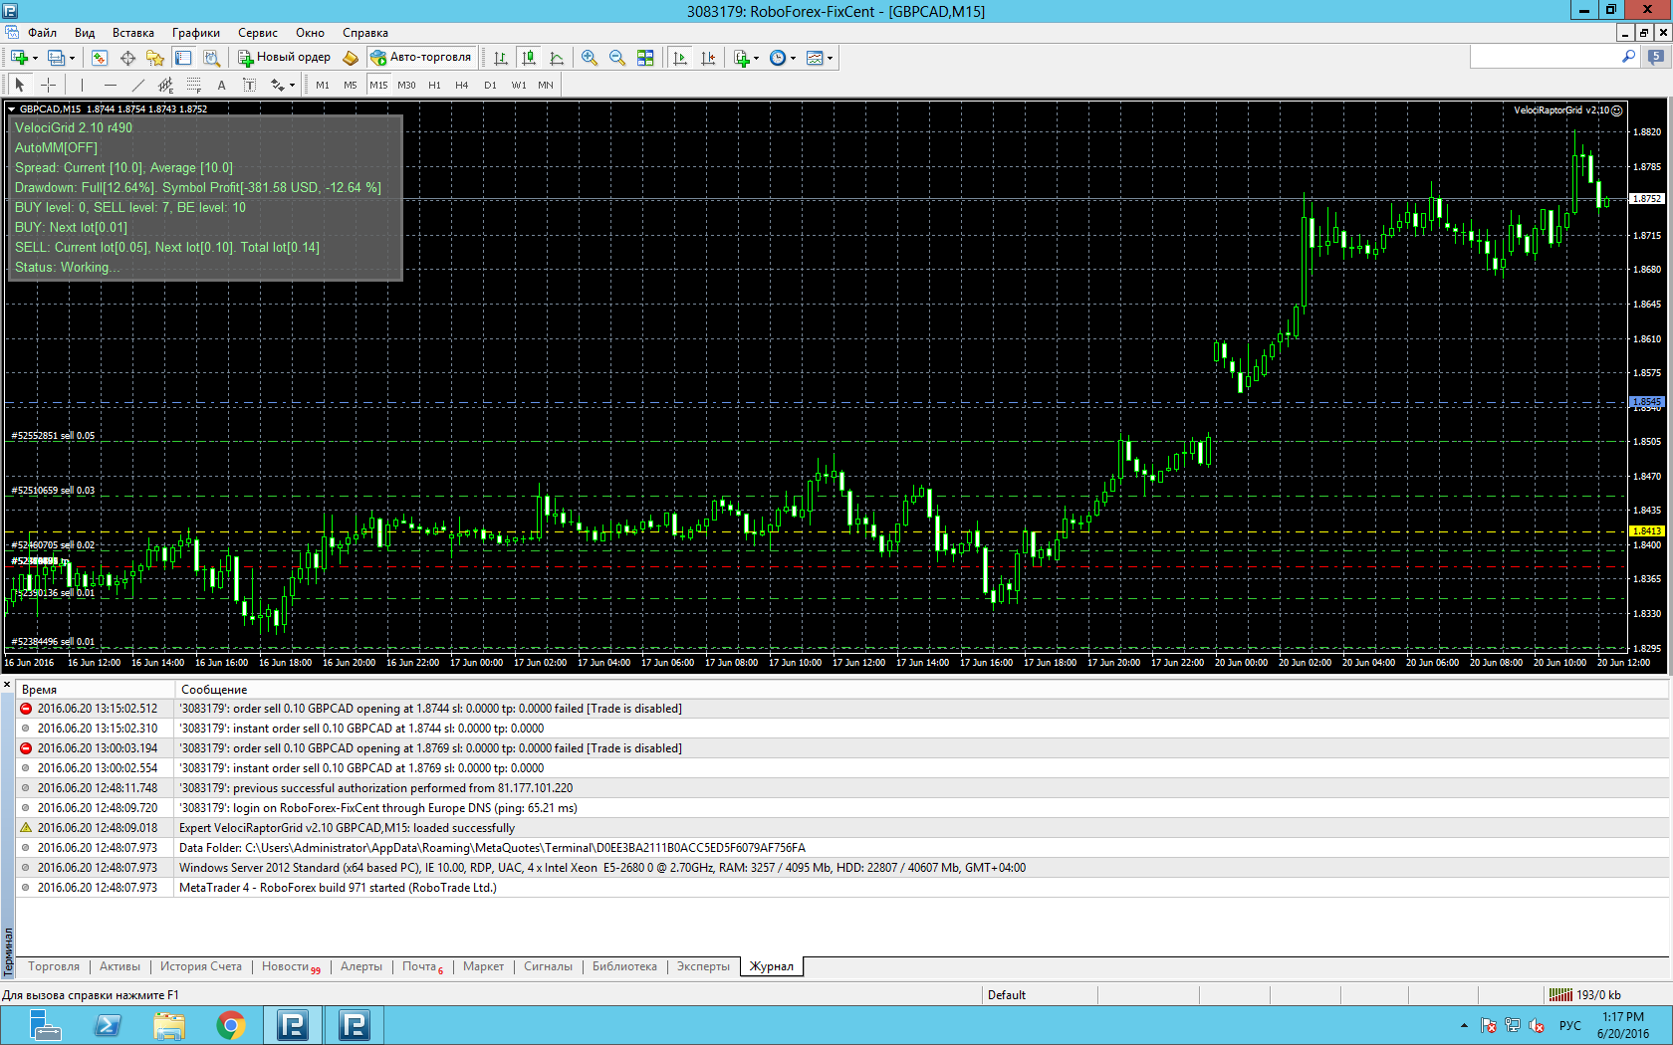
Task: Open the arrows objects dropdown
Action: point(283,85)
